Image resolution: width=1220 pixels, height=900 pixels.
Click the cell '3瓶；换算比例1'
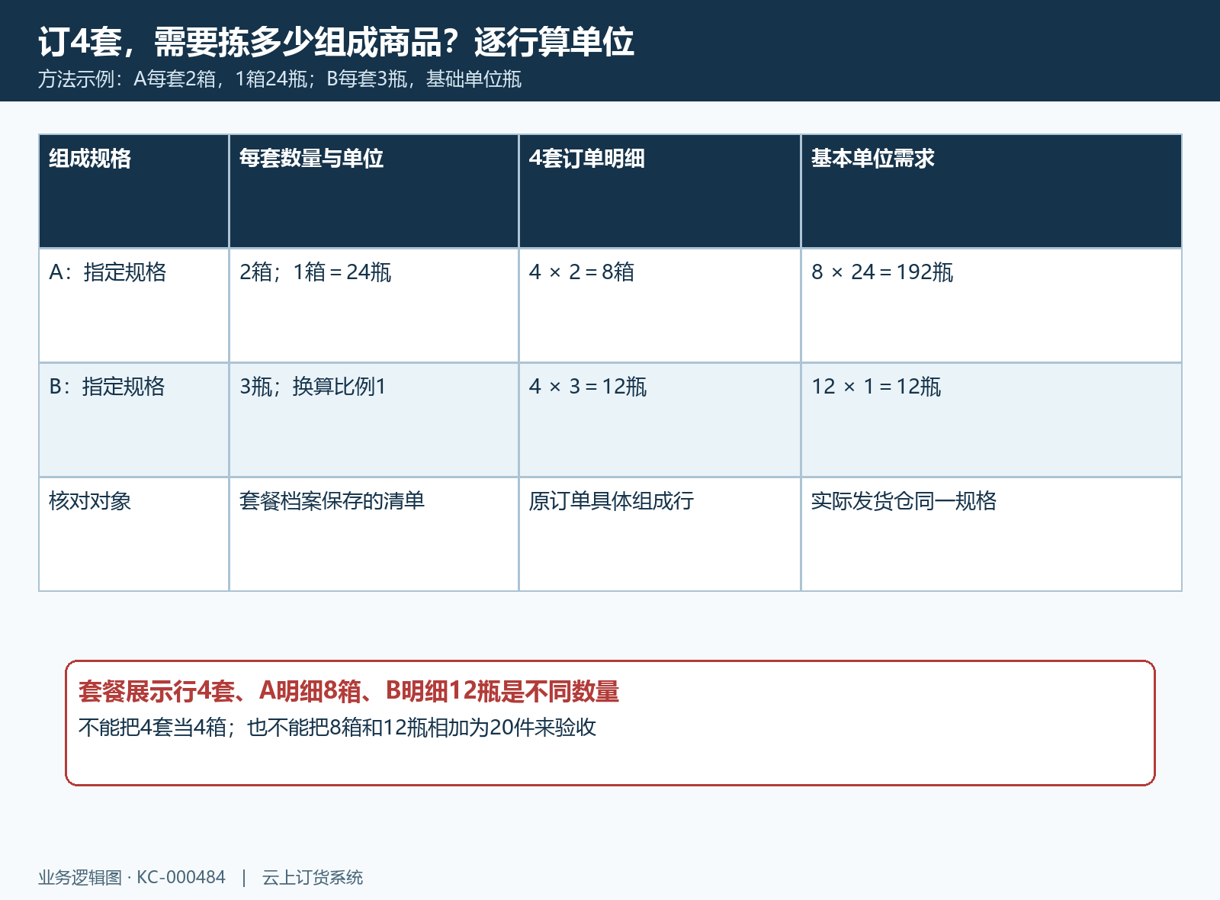[x=374, y=420]
